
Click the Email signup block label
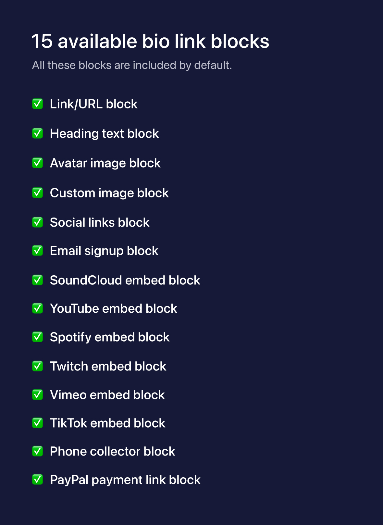(x=104, y=251)
